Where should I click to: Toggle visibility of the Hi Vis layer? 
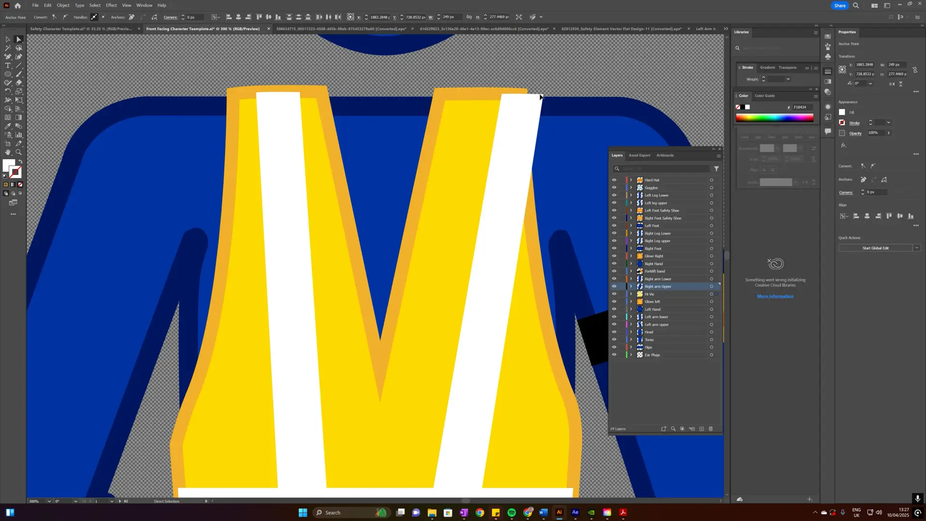(614, 294)
